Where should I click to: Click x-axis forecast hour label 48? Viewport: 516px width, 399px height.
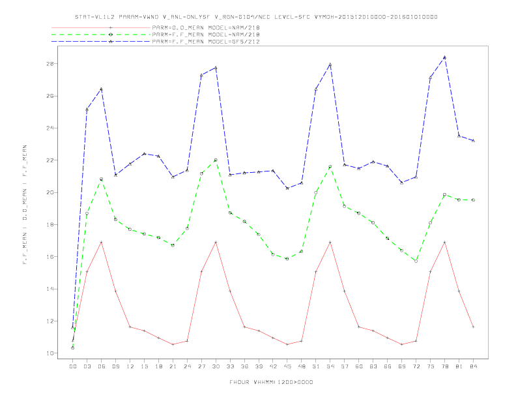(302, 366)
